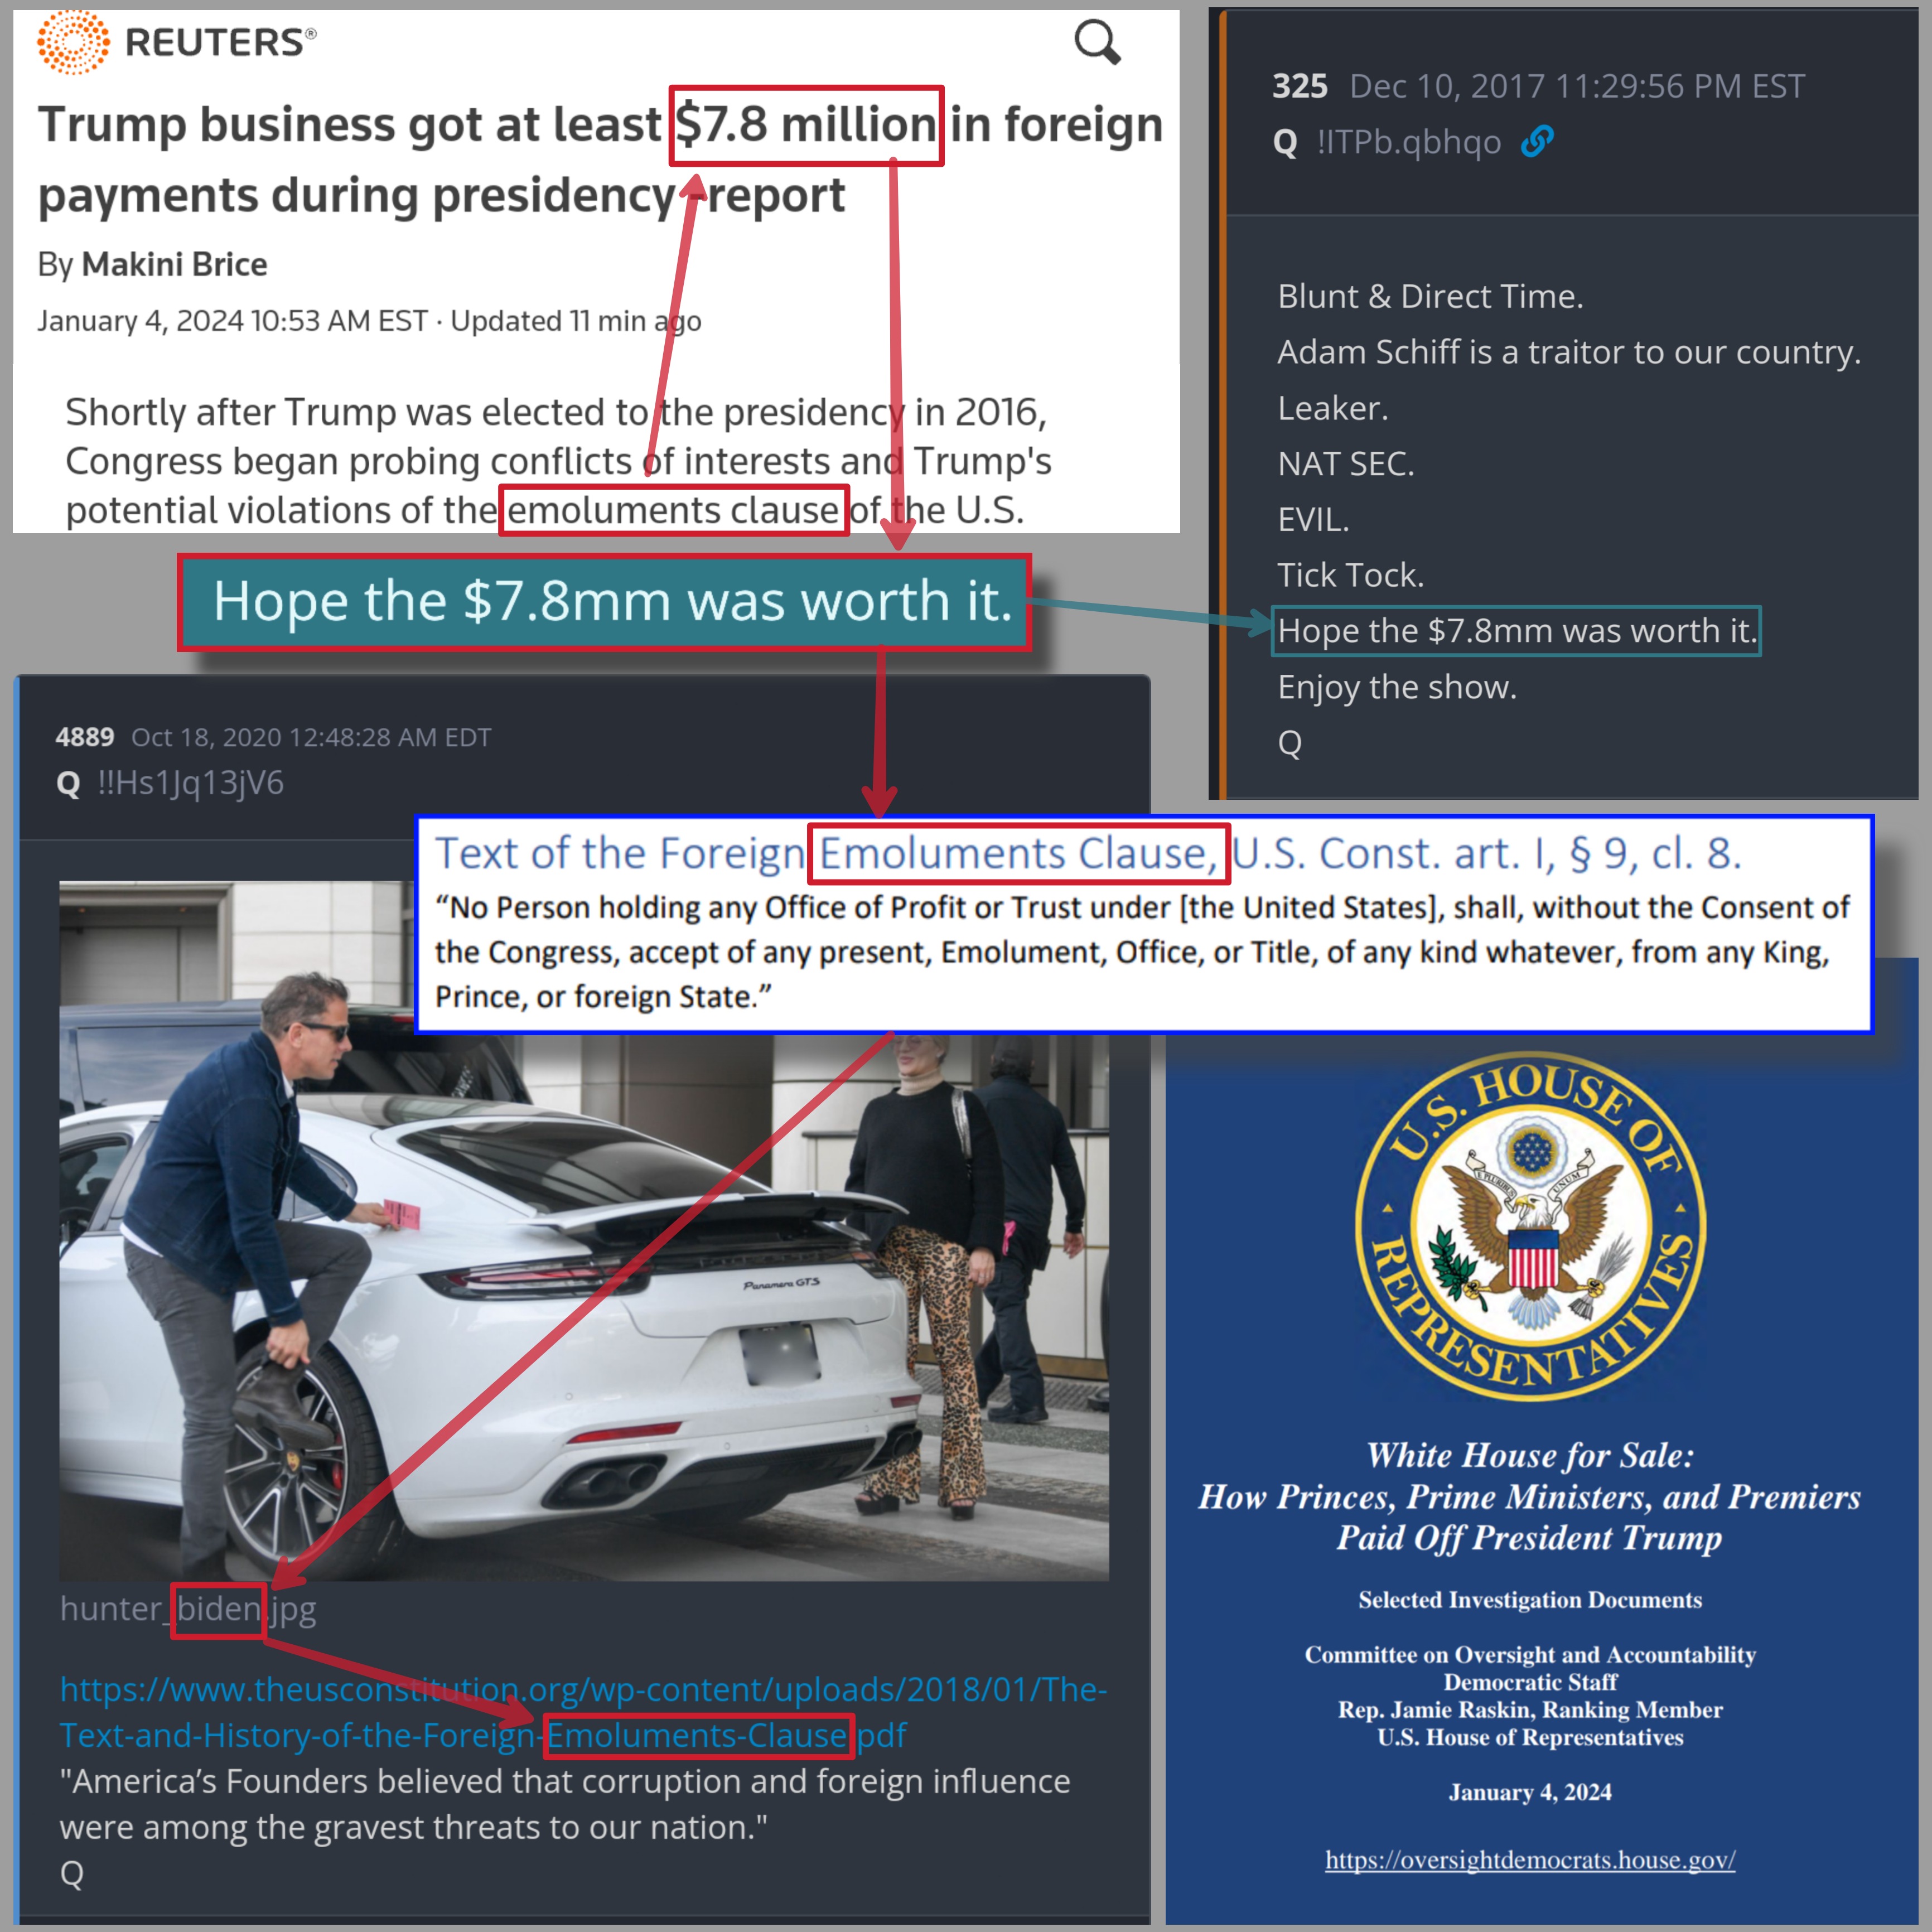This screenshot has width=1932, height=1932.
Task: Open the hunter_biden.jpg image thumbnail
Action: [x=584, y=1230]
